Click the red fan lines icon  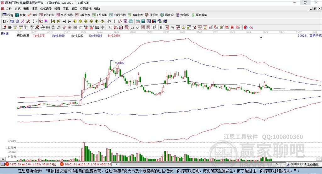116,27
